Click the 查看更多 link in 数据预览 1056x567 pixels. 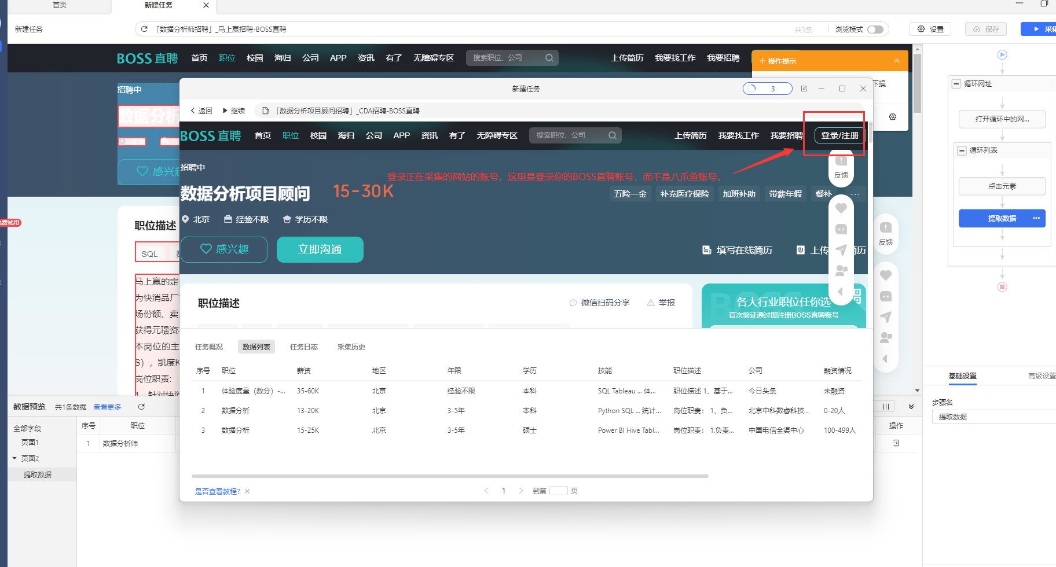point(107,407)
